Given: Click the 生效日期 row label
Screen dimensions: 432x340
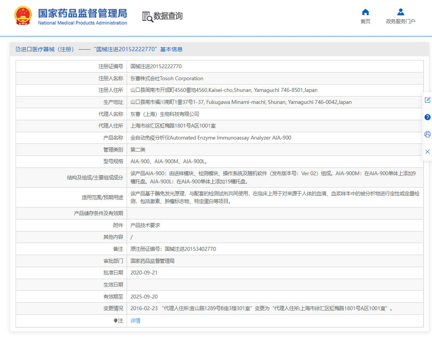Looking at the screenshot, I should 113,285.
